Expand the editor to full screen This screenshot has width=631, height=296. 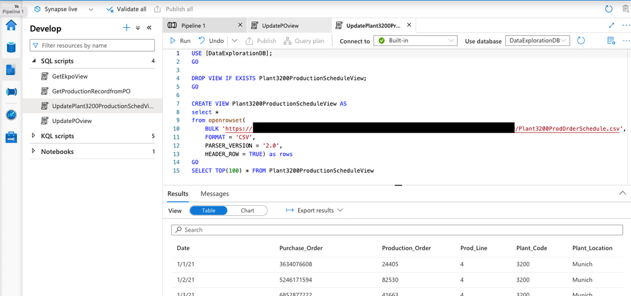(x=611, y=25)
